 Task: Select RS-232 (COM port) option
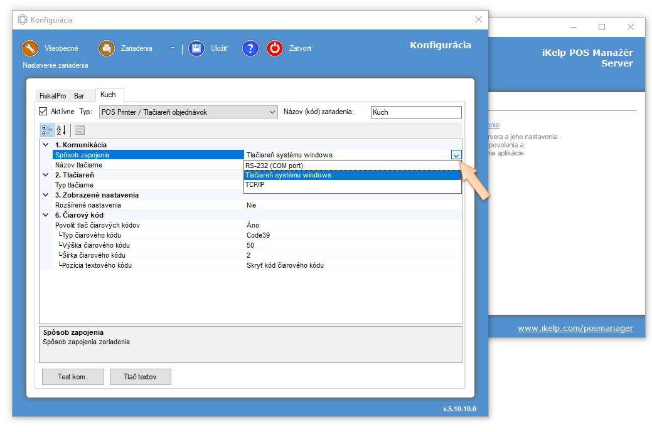click(274, 166)
